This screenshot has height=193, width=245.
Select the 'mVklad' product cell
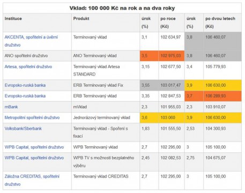tap(106, 107)
